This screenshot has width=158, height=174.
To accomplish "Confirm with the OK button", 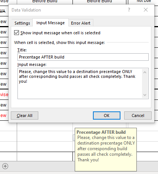I will (x=107, y=116).
